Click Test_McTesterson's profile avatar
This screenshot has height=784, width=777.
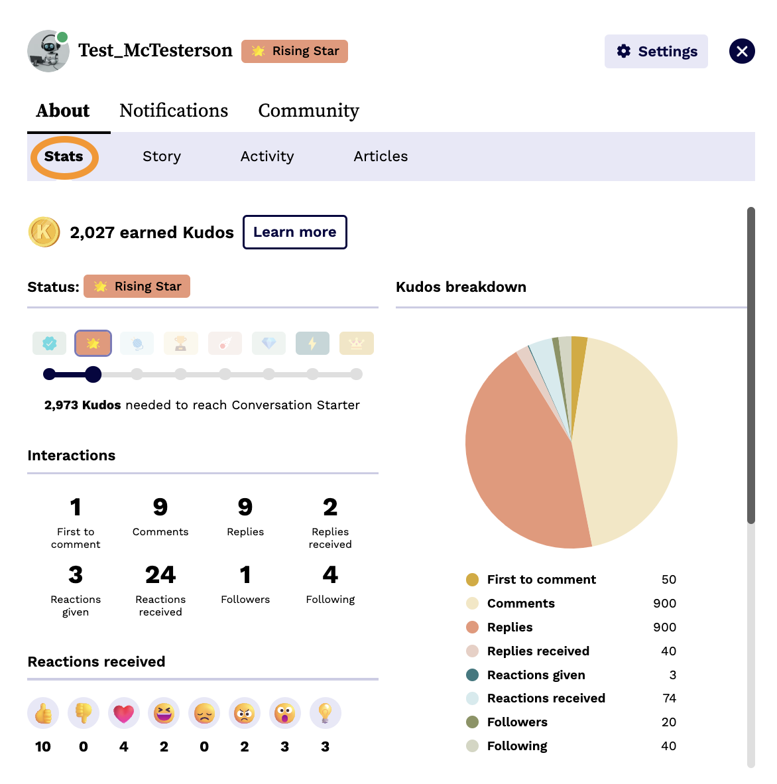click(x=48, y=51)
